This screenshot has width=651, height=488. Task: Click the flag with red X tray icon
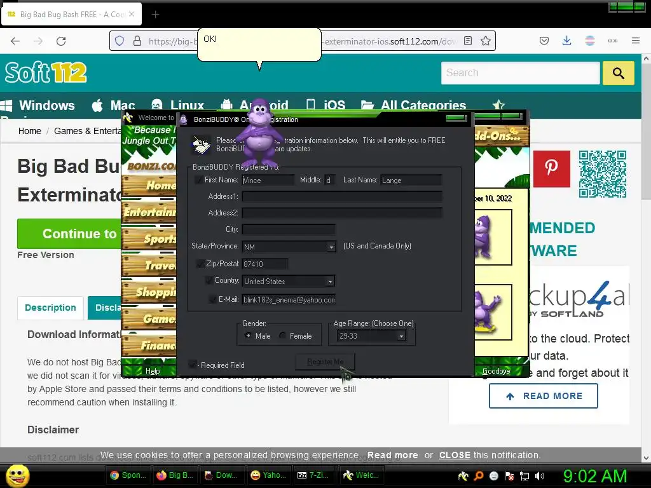pos(509,476)
